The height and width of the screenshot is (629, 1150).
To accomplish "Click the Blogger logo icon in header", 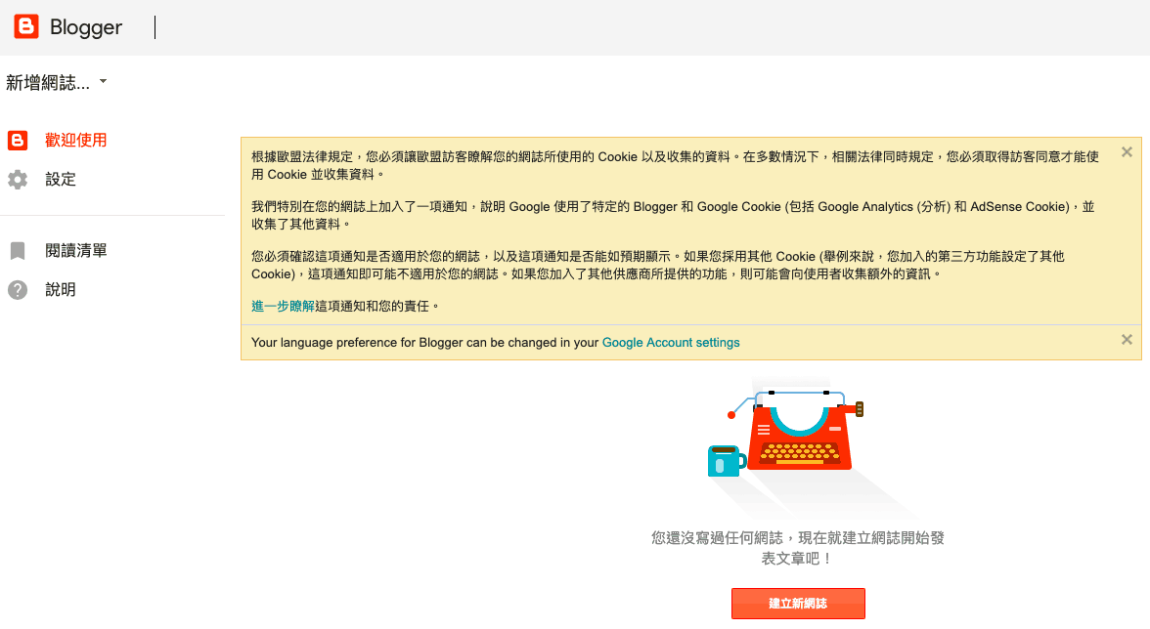I will [x=26, y=26].
